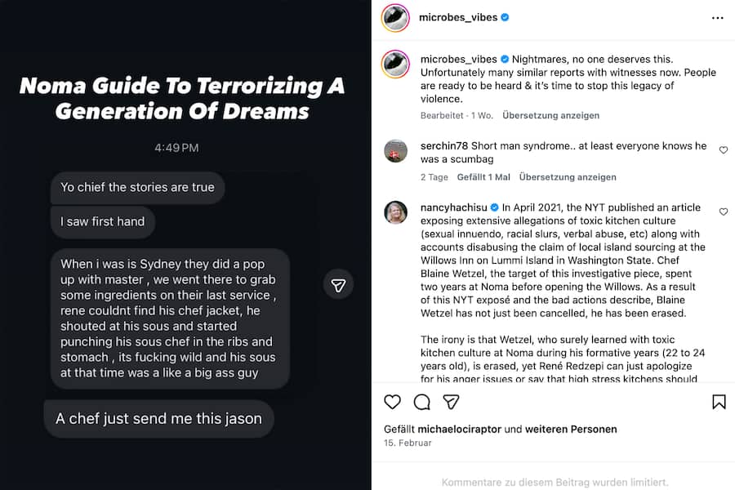Like nancyhachisu's comment via its heart
735x490 pixels.
724,211
